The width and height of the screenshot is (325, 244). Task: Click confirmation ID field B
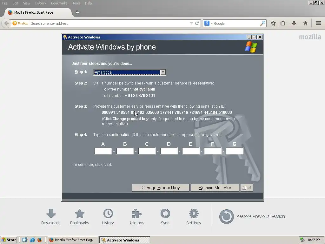pyautogui.click(x=125, y=151)
